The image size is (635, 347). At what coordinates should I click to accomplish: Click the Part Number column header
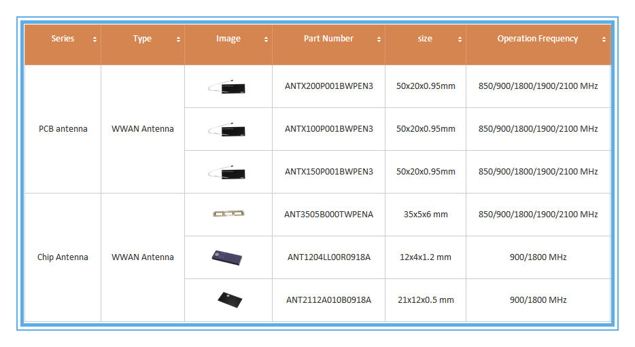coord(328,39)
